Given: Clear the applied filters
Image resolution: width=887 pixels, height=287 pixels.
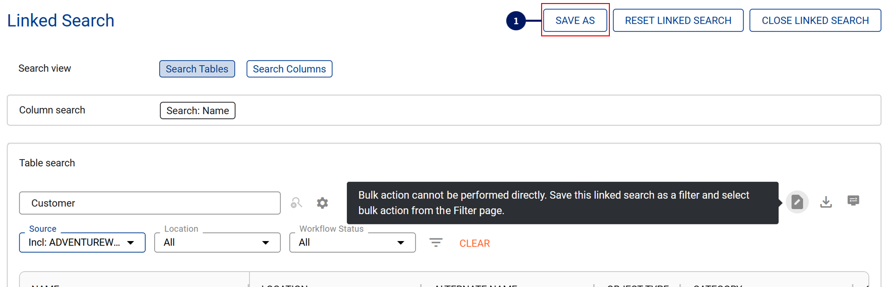Looking at the screenshot, I should [474, 244].
